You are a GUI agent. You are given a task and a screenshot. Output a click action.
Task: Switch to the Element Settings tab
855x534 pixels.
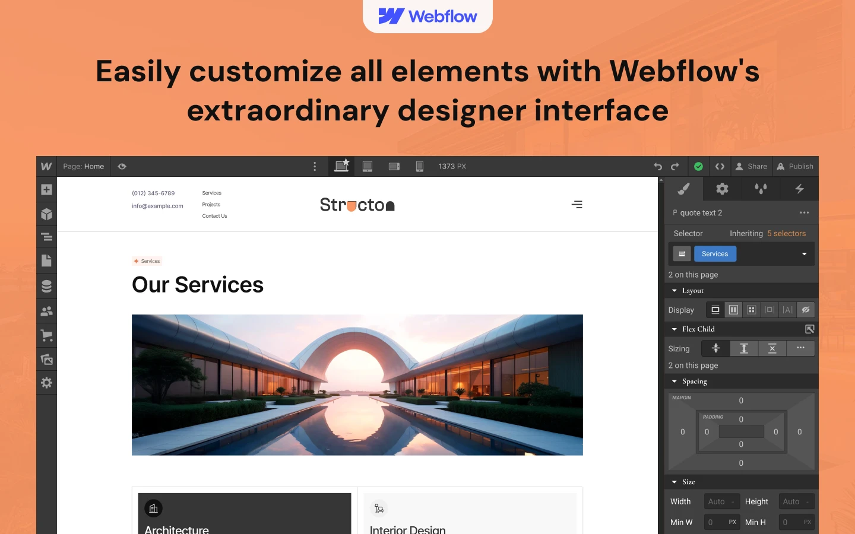pos(722,189)
